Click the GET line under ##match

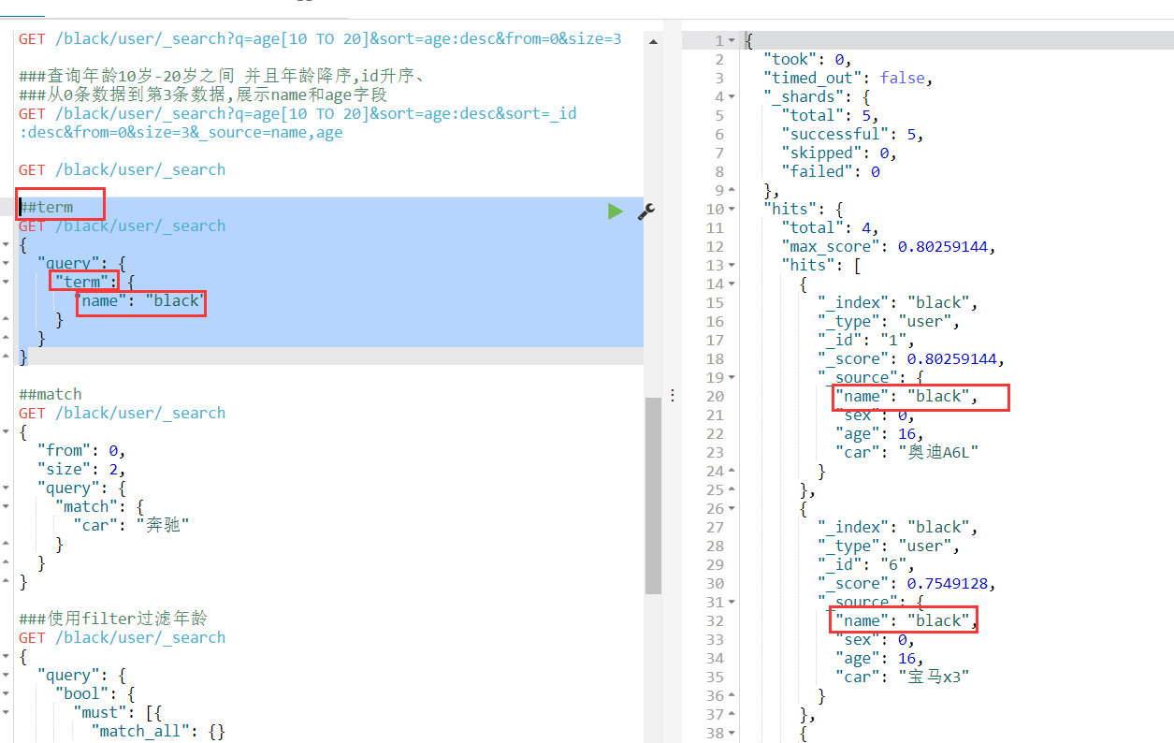coord(123,413)
